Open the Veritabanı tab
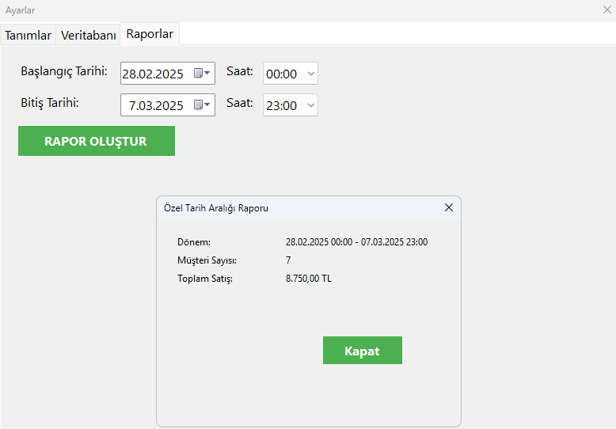Image resolution: width=616 pixels, height=429 pixels. (88, 35)
